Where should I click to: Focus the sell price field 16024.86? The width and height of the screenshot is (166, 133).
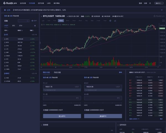click(103, 87)
